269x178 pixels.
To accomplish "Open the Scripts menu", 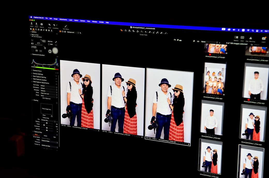I will click(x=101, y=22).
